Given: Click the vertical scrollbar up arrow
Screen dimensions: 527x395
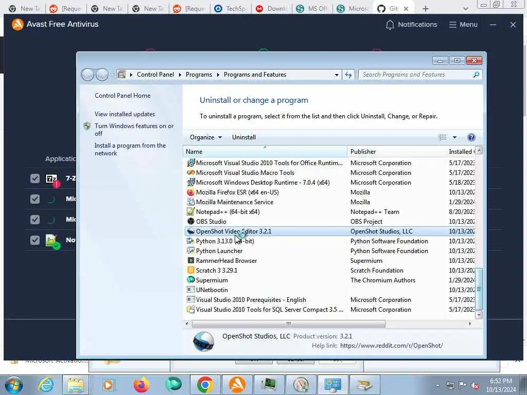Looking at the screenshot, I should point(479,151).
